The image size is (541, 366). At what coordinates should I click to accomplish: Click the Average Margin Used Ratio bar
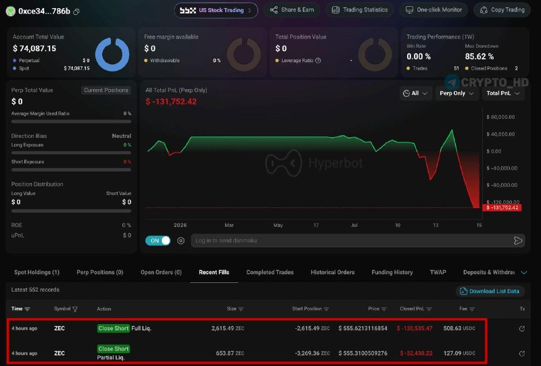[71, 122]
